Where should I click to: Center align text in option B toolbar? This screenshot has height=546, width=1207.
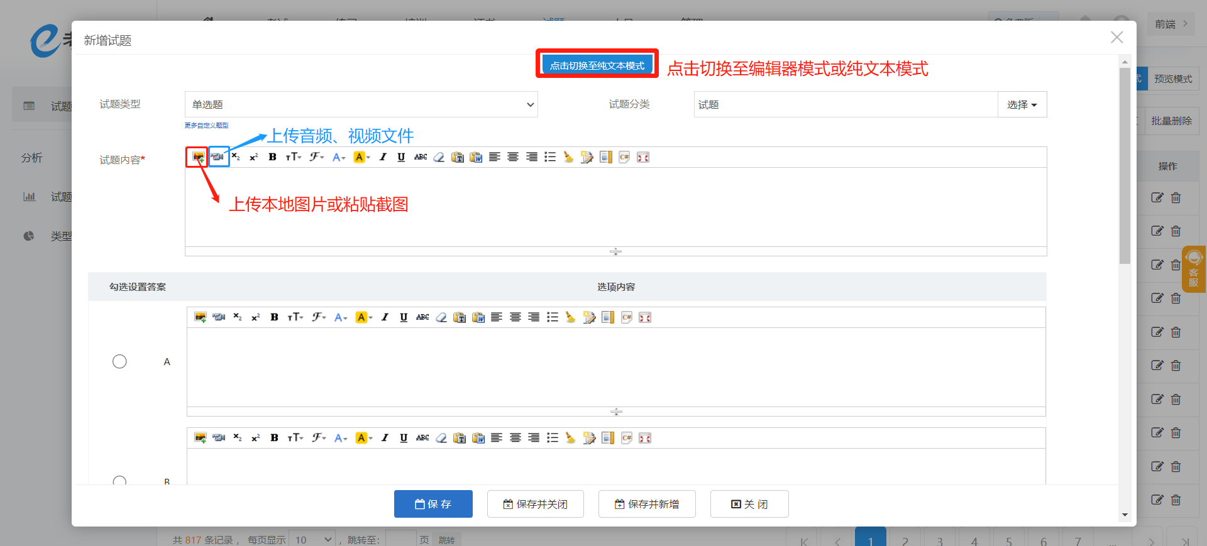[515, 438]
